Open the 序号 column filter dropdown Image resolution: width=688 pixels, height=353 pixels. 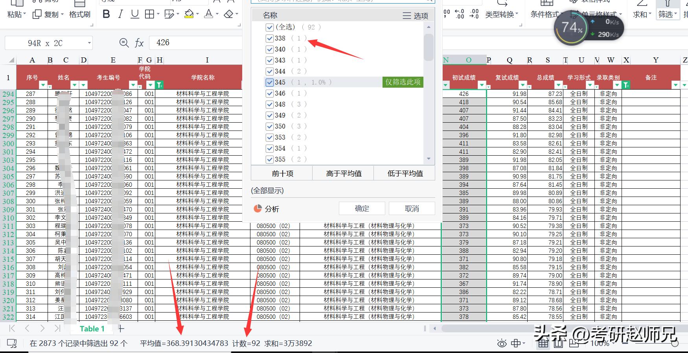coord(44,85)
